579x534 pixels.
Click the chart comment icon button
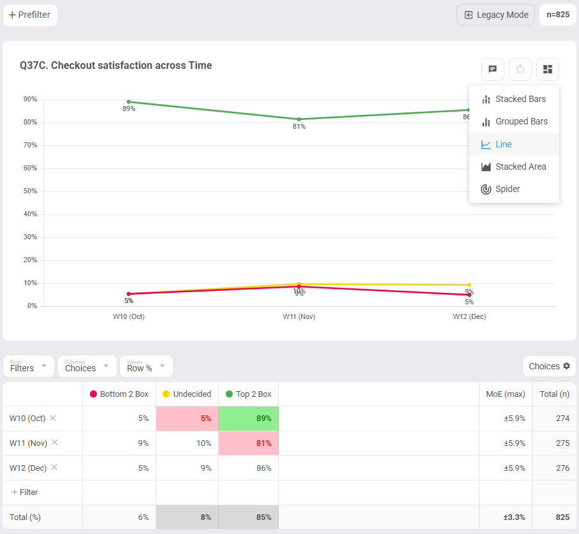(x=492, y=69)
